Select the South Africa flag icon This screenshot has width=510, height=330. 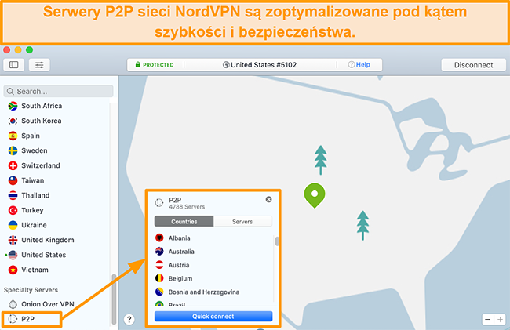pos(13,106)
